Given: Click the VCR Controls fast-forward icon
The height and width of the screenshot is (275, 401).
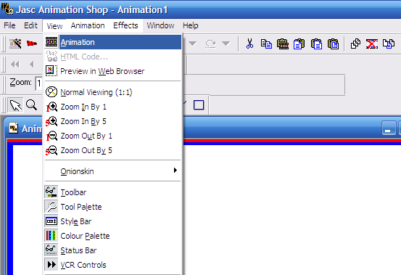Looking at the screenshot, I should pos(51,265).
